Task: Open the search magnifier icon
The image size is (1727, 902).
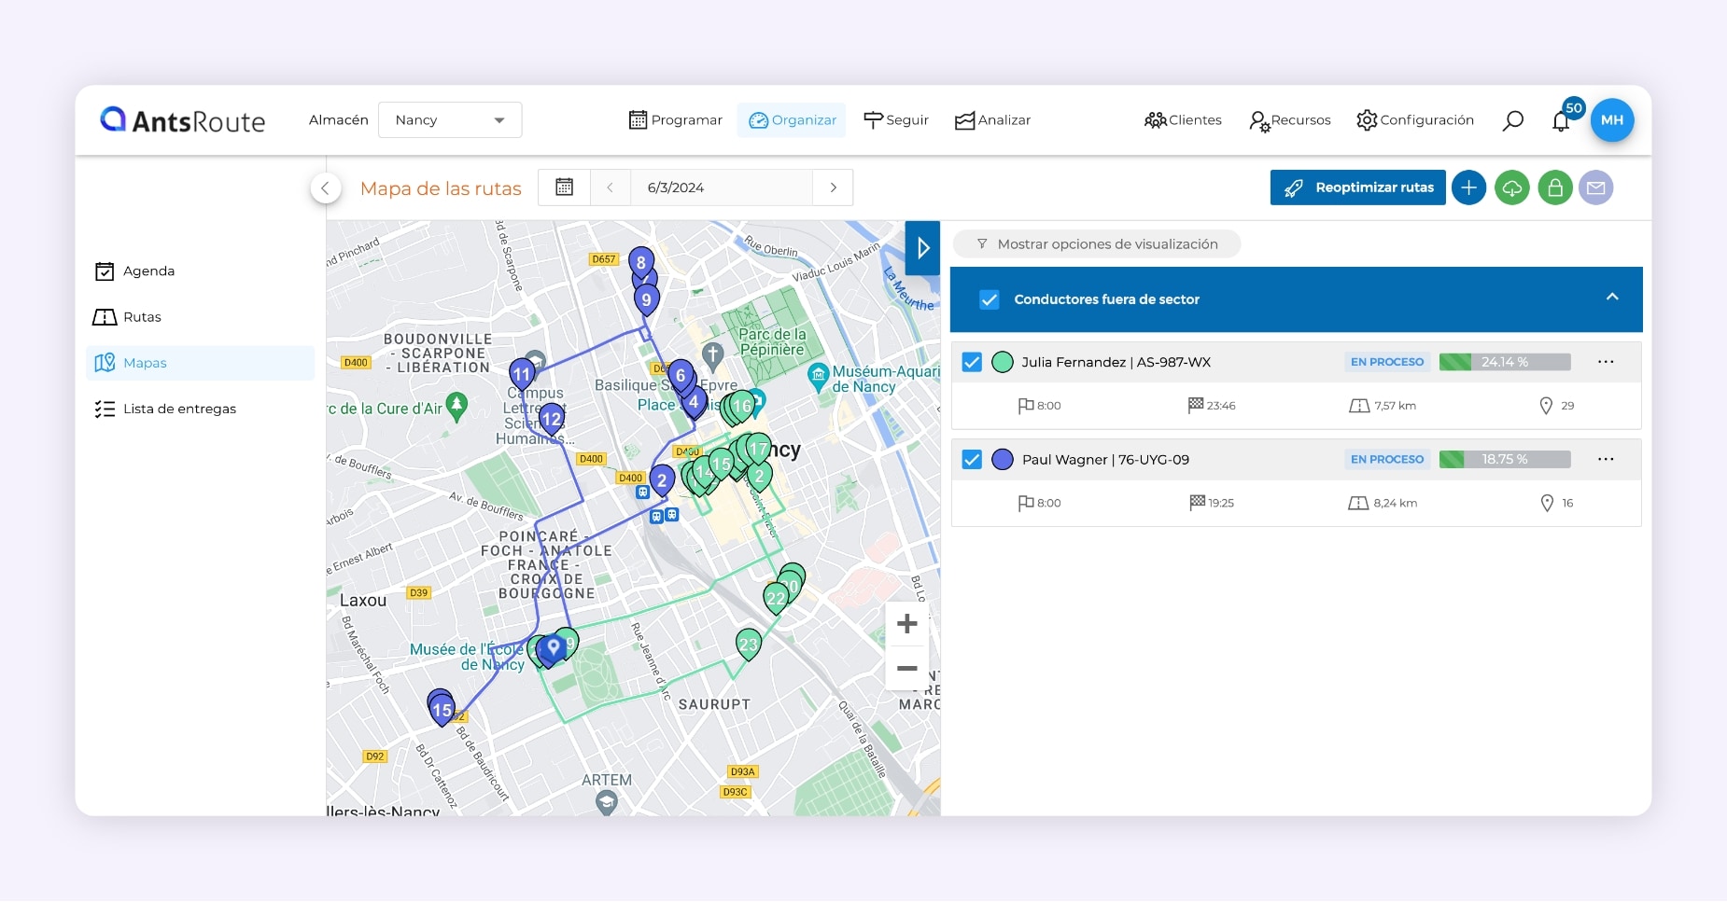Action: (1512, 120)
